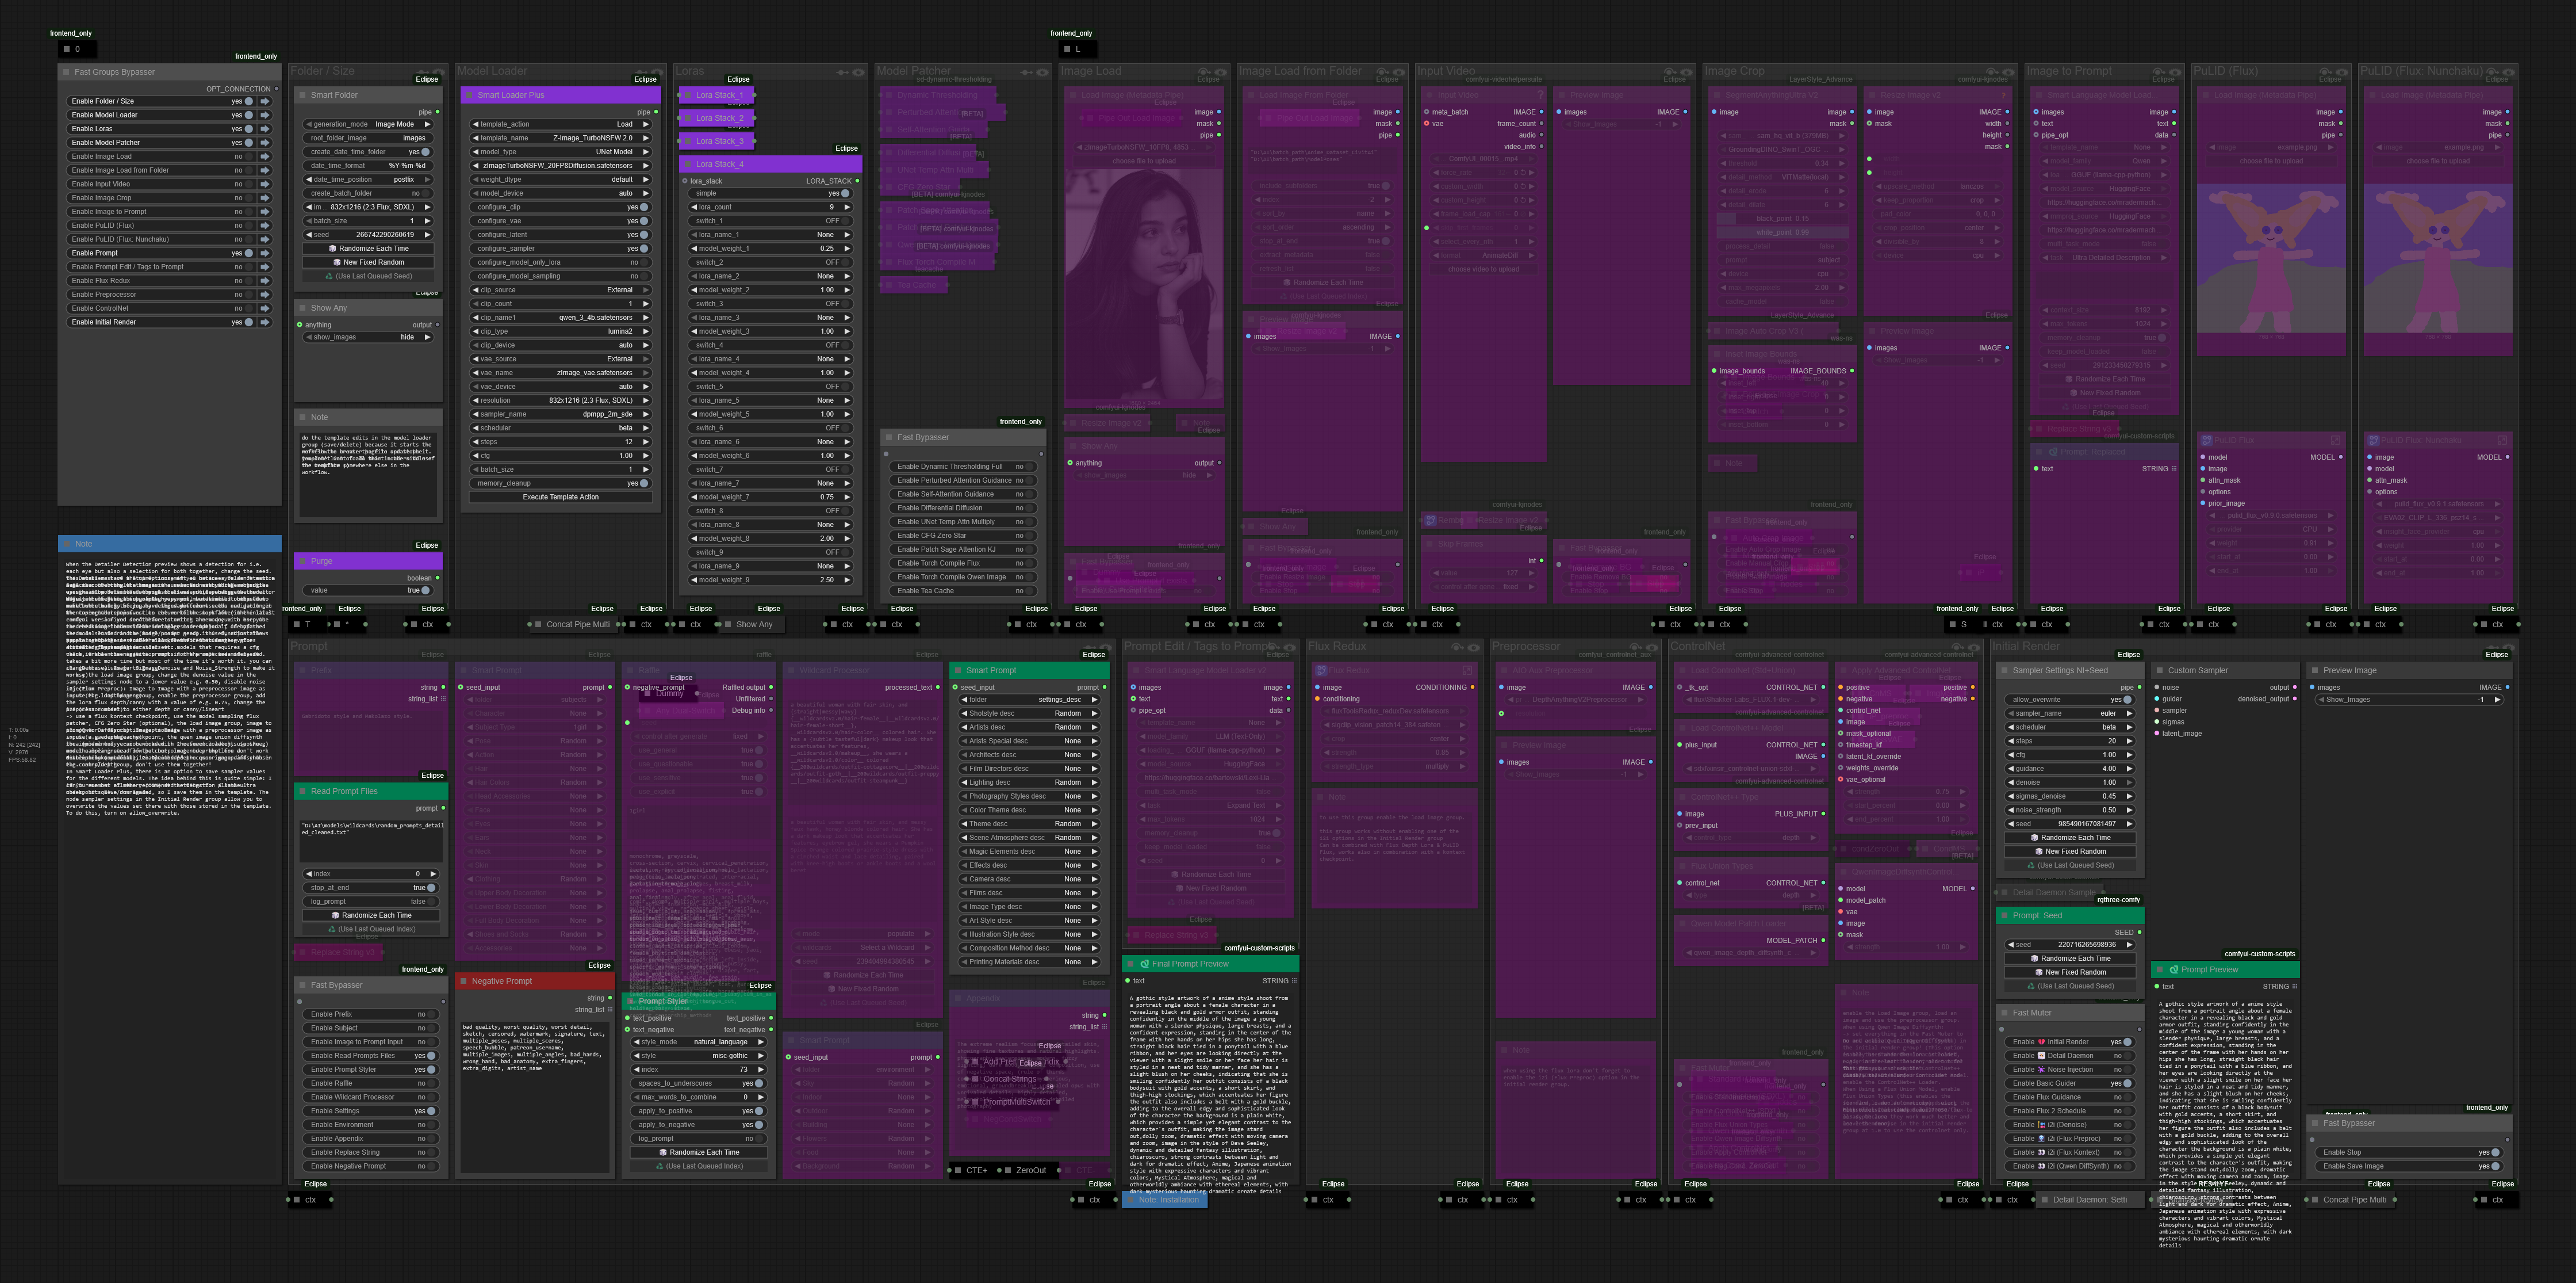Click the arrow icon beside Enable Model Loader

pos(265,115)
